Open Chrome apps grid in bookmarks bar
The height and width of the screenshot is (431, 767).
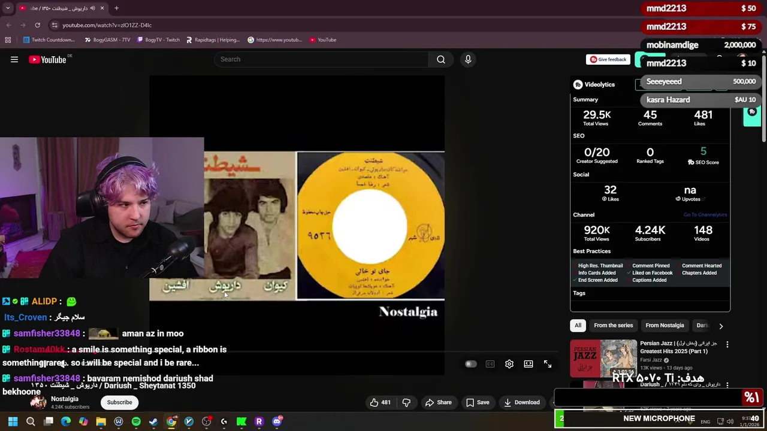click(8, 40)
